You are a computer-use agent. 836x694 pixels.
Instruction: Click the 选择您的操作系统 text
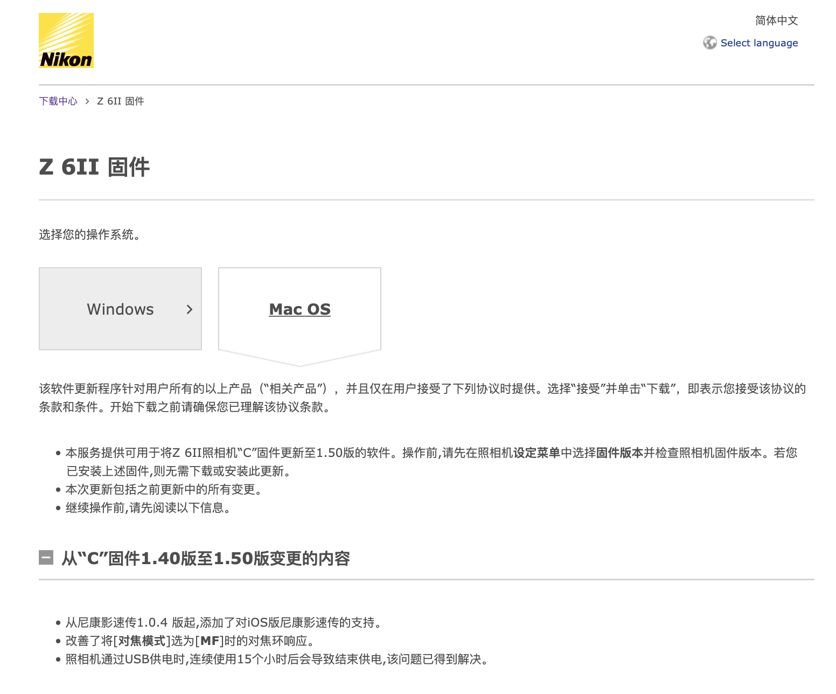point(90,234)
